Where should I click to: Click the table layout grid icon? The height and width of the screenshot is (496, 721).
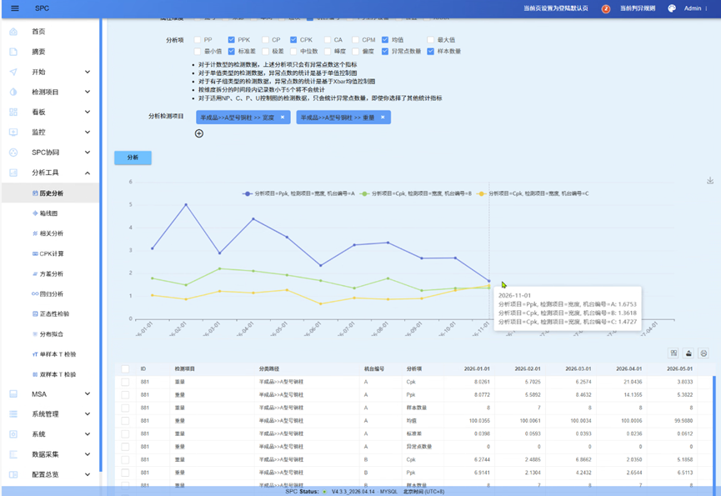[x=673, y=353]
